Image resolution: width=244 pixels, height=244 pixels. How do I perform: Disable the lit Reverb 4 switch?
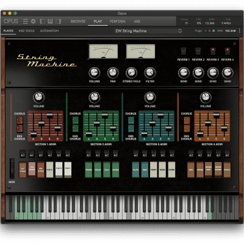pos(228,51)
